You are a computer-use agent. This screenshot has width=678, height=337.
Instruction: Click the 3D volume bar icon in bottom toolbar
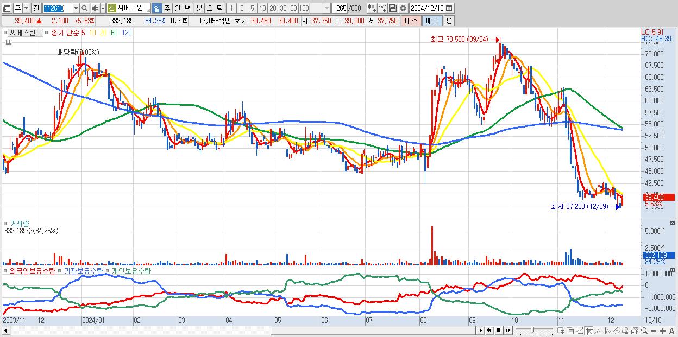625,330
